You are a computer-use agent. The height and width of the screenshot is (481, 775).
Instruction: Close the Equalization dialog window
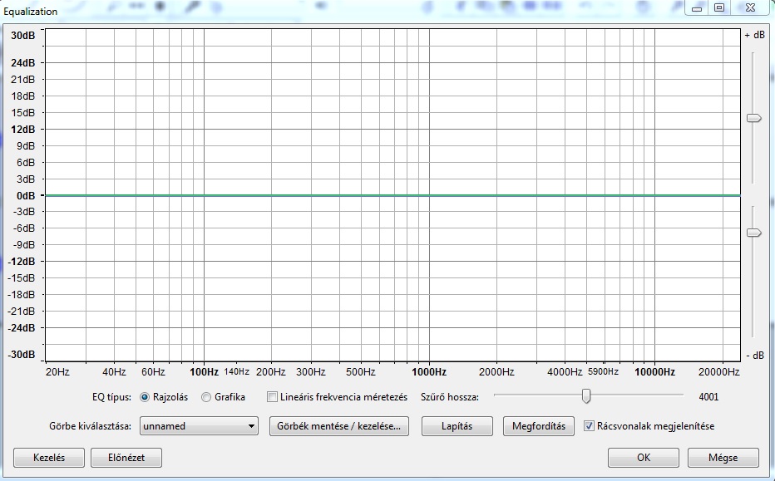751,8
